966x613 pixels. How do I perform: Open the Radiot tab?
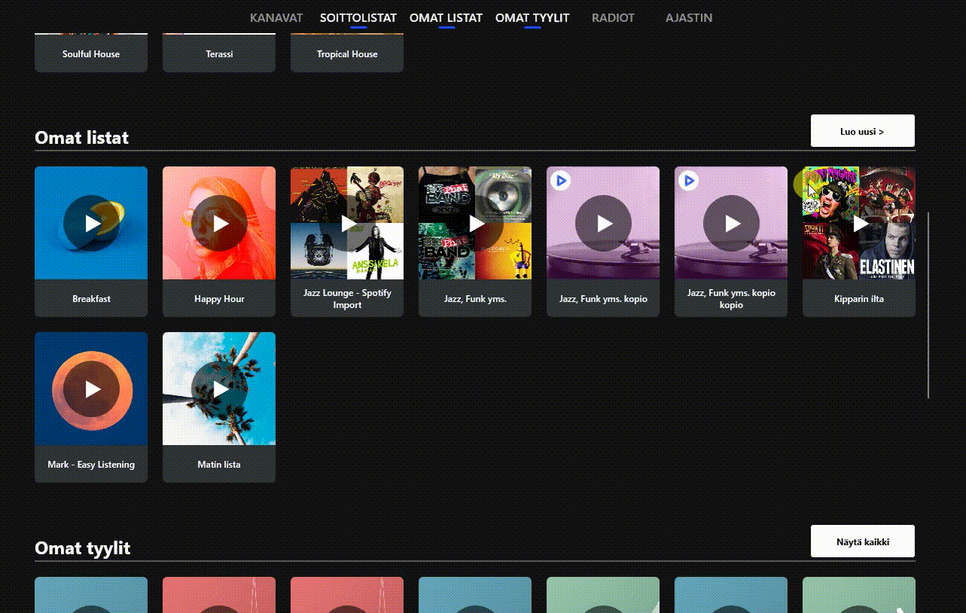(x=613, y=18)
